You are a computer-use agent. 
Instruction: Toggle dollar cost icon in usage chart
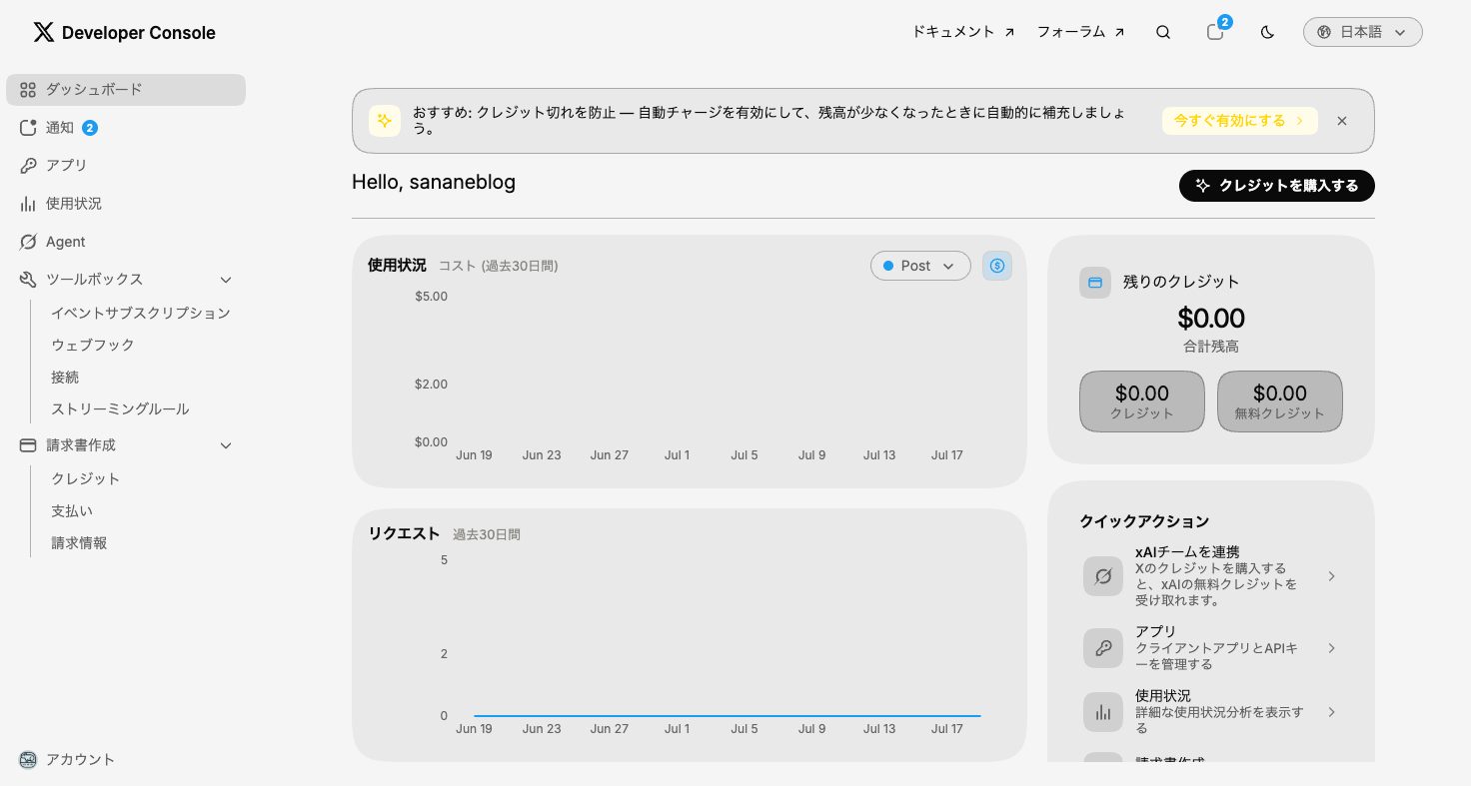[997, 266]
